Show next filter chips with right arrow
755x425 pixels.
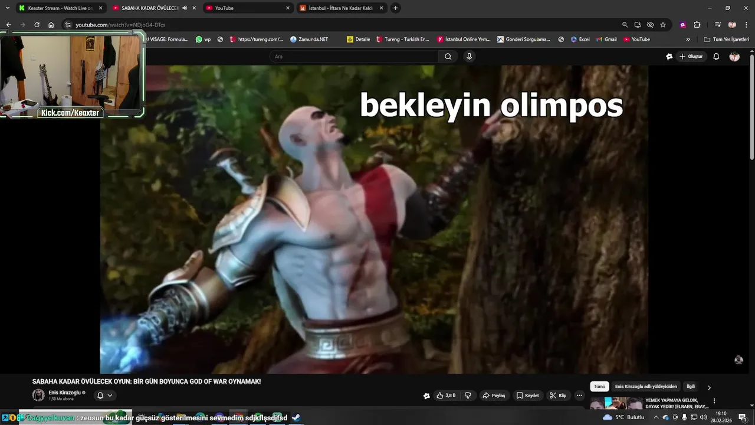click(709, 387)
